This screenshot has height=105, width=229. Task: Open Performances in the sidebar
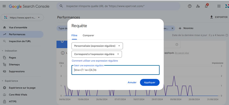pos(22,34)
